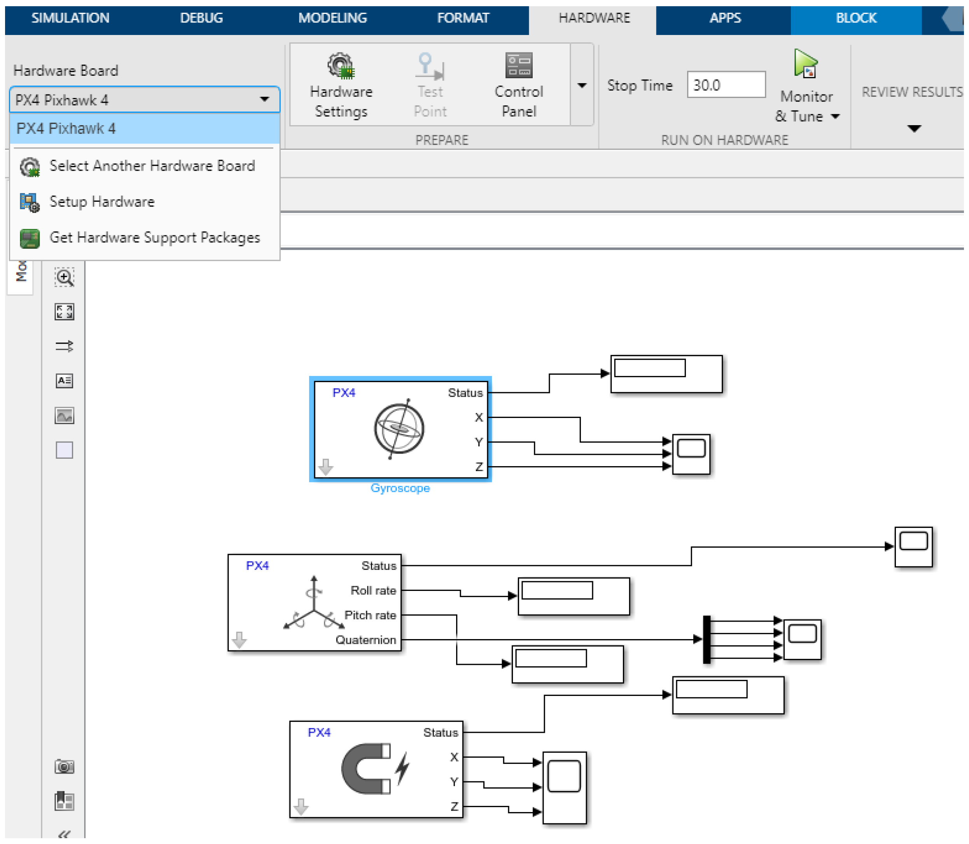The width and height of the screenshot is (969, 844).
Task: Click the Fit to View icon
Action: [64, 312]
